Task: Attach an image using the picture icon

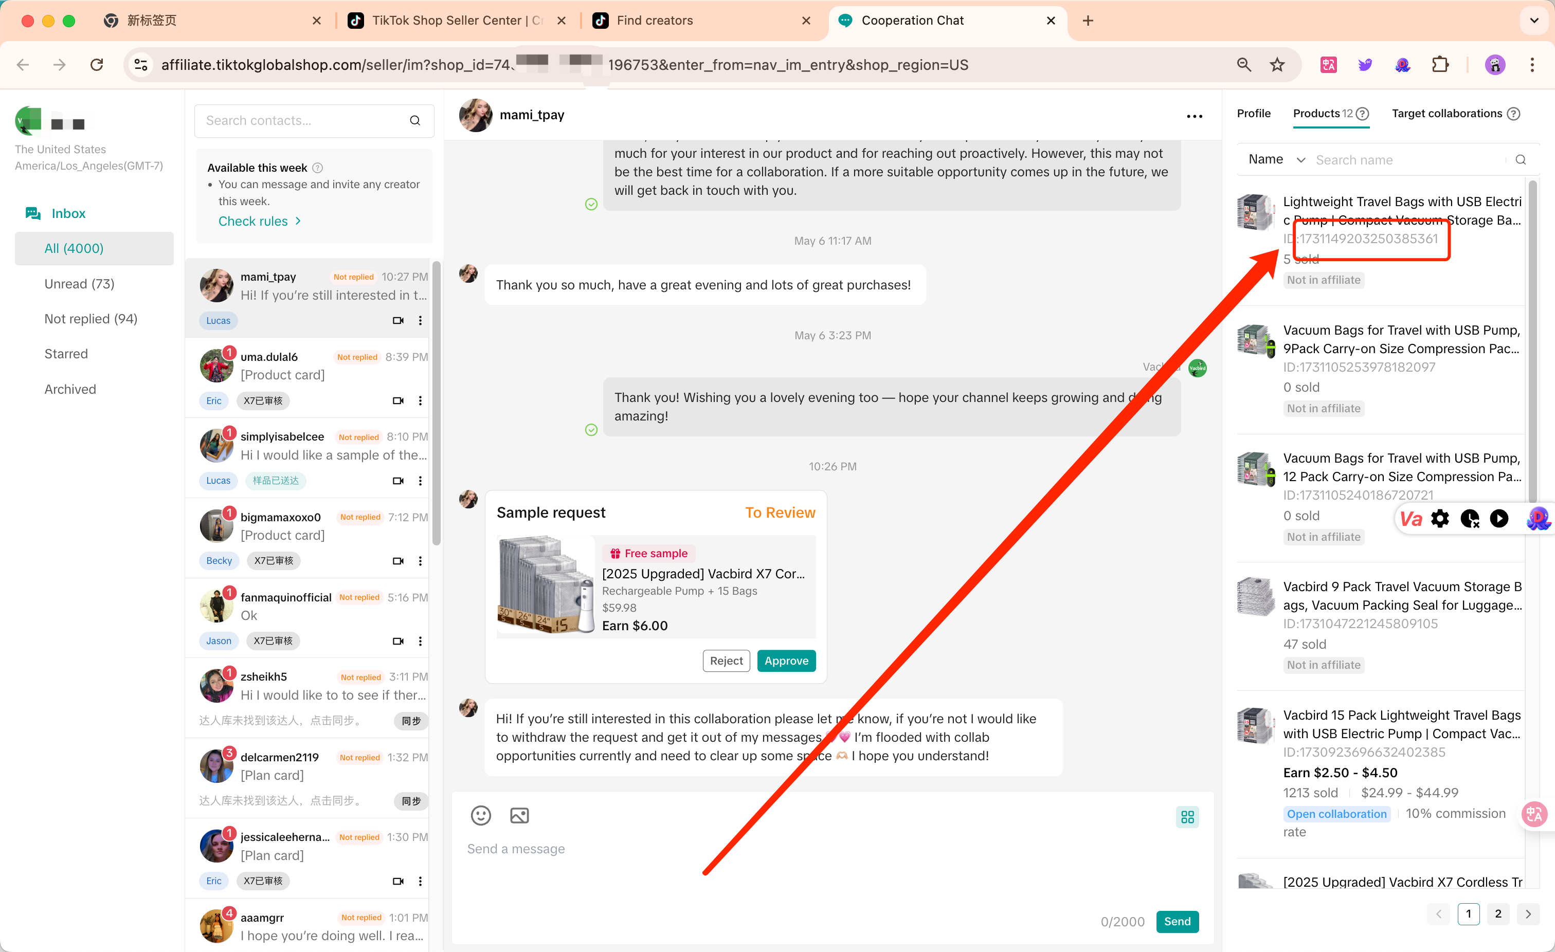Action: point(519,816)
